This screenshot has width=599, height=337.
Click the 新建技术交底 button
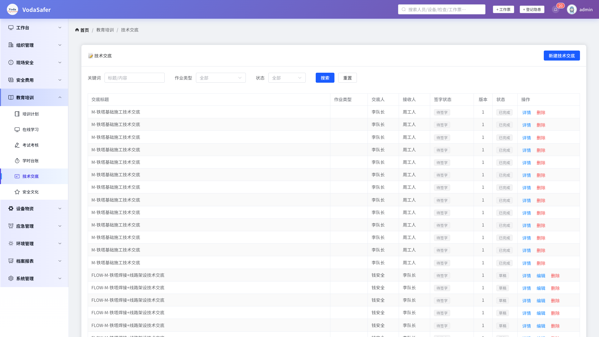562,56
